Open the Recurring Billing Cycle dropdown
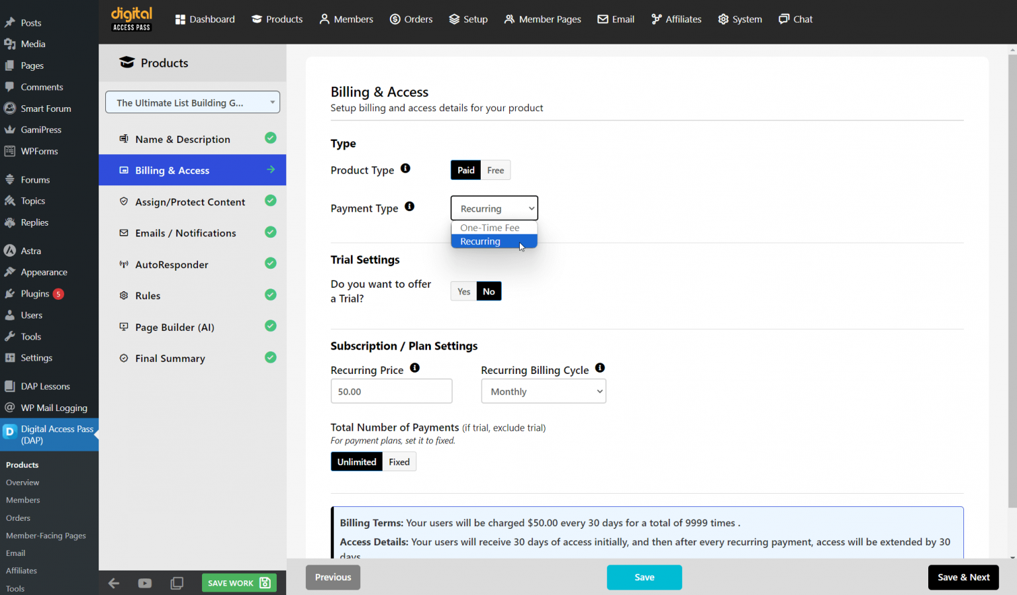The height and width of the screenshot is (595, 1017). tap(543, 391)
